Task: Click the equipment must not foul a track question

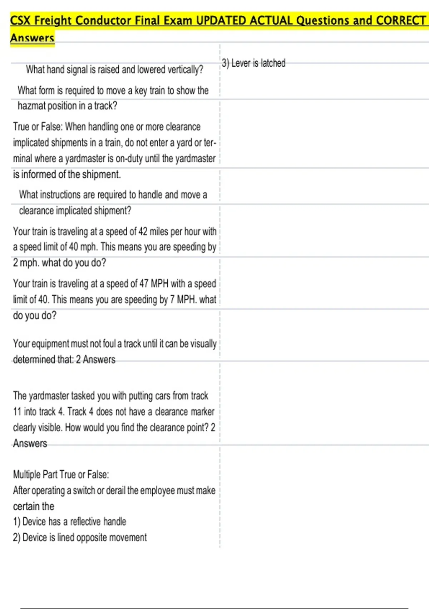Action: [114, 344]
